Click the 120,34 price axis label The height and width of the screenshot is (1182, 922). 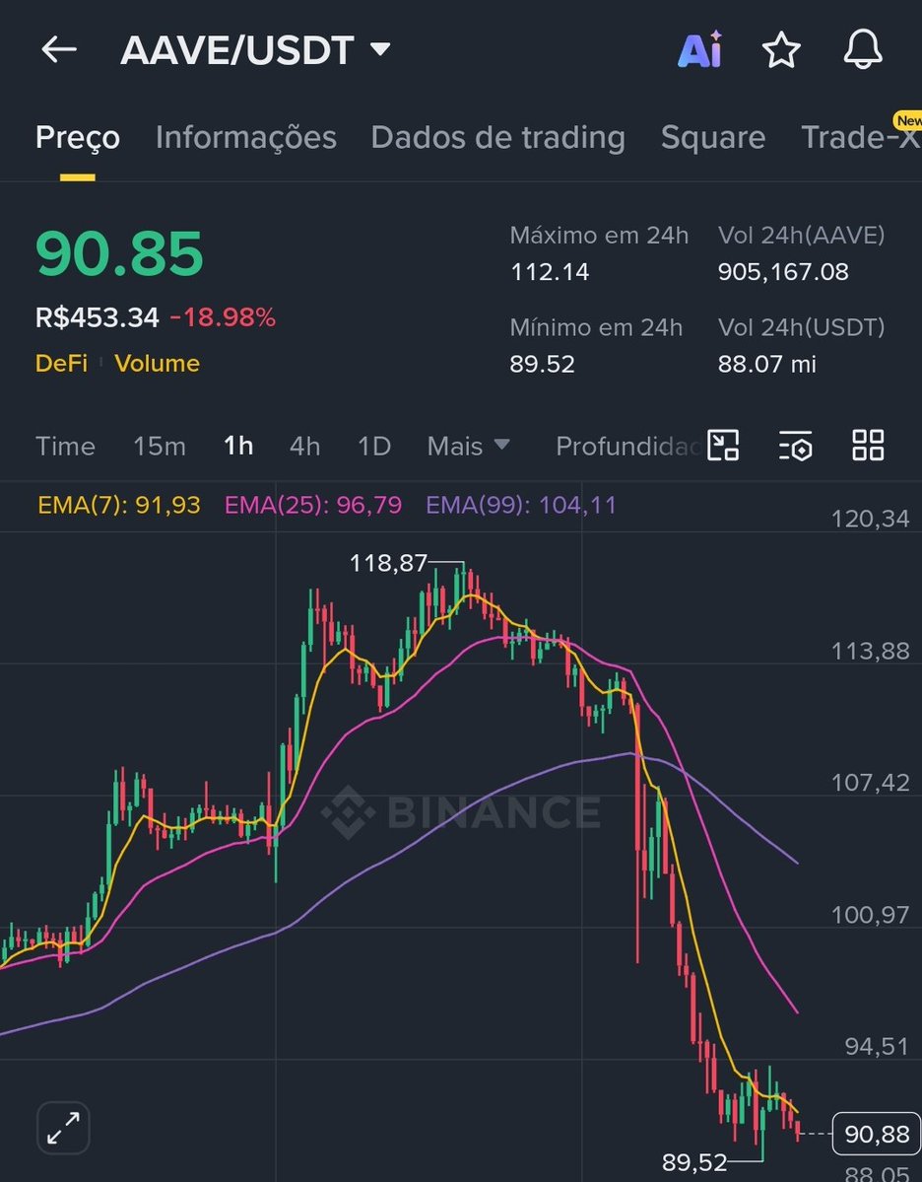click(x=870, y=519)
